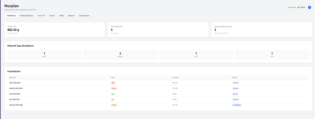Viewport: 315px width, 119px height.
Task: Click the 465.00 U-235 value
Action: coord(175,83)
